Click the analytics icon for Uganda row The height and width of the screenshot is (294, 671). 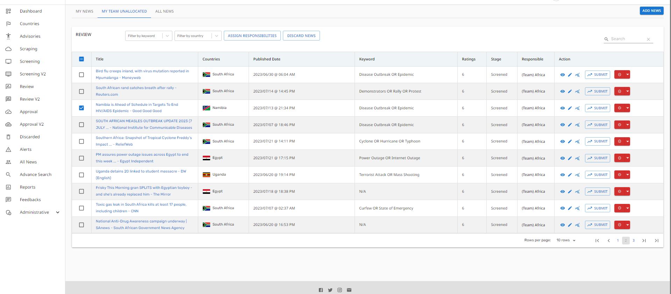click(577, 175)
